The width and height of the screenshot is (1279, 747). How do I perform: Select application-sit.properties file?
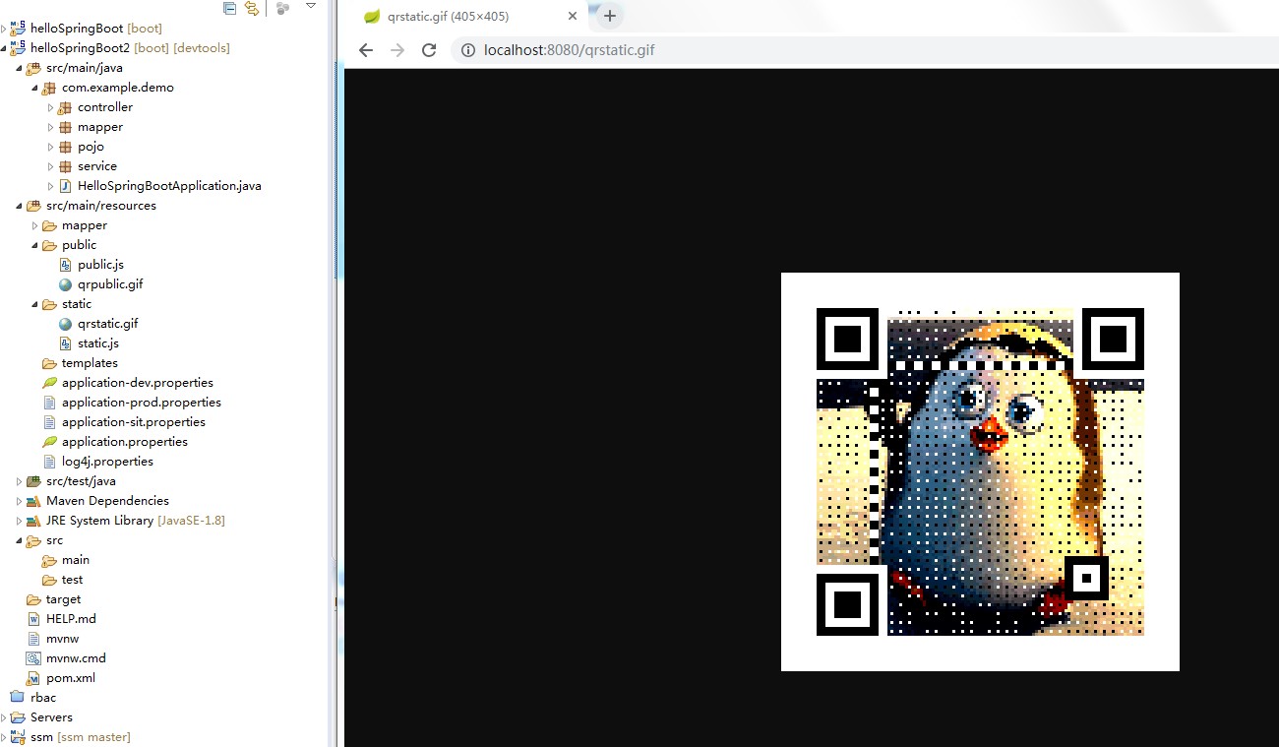[x=133, y=422]
